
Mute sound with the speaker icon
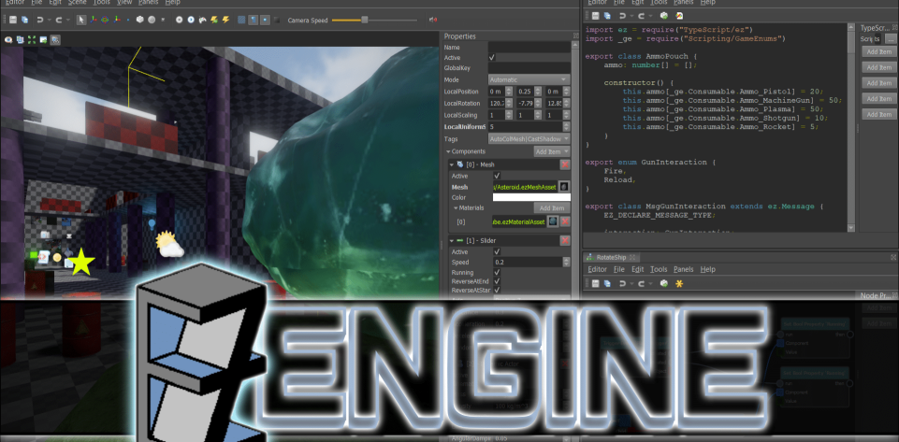coord(433,20)
